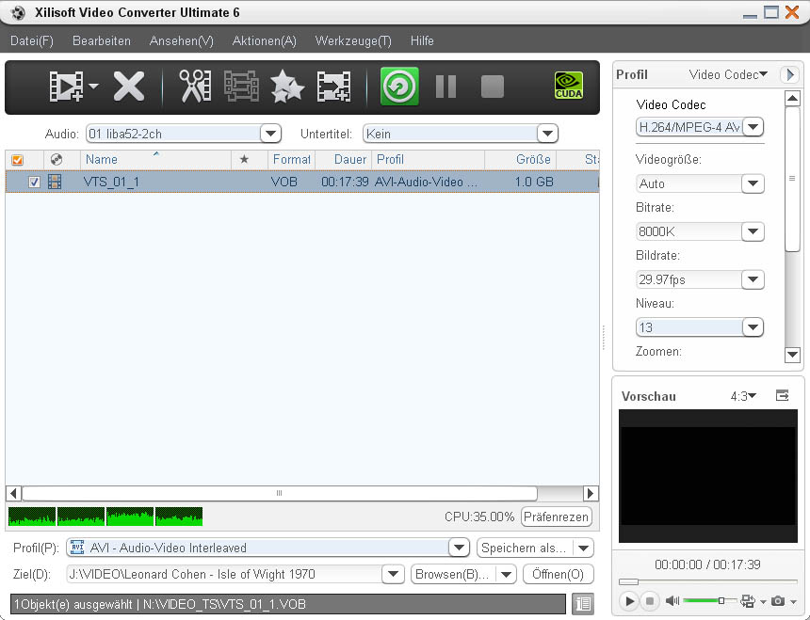This screenshot has height=620, width=810.
Task: Click the Pause conversion icon
Action: pos(445,87)
